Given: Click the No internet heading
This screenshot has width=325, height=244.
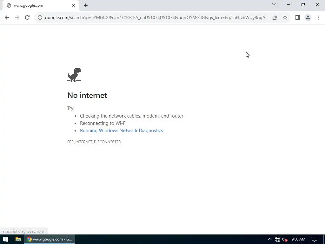Looking at the screenshot, I should [x=87, y=95].
